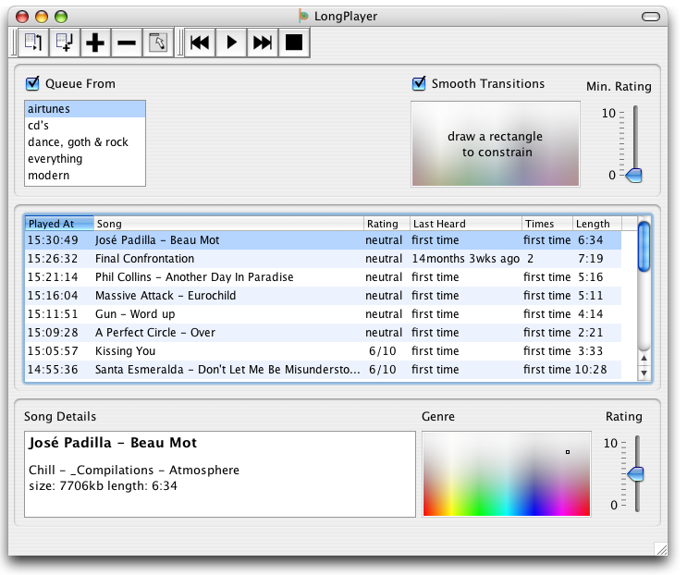Toggle the Queue From checkbox

[x=33, y=84]
